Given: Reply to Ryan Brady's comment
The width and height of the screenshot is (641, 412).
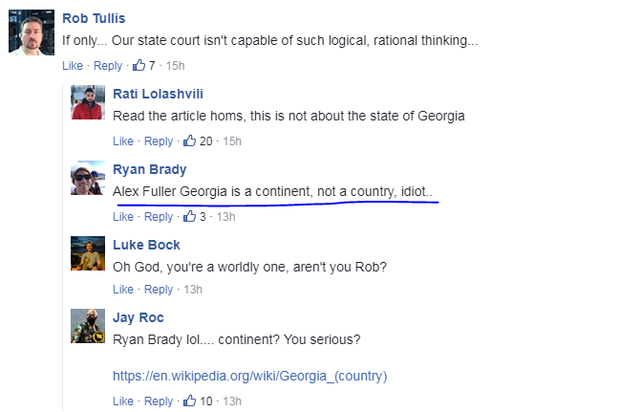Looking at the screenshot, I should (x=159, y=217).
